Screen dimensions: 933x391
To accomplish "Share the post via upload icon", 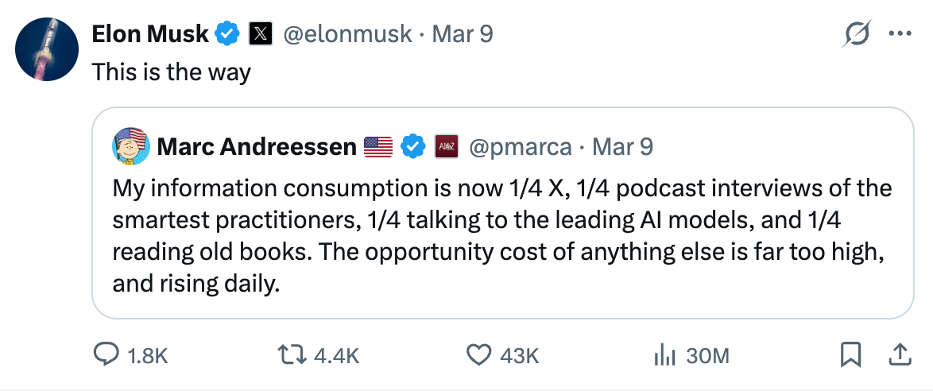I will (899, 354).
